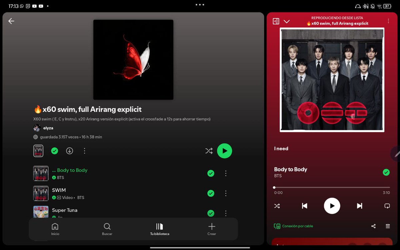Open the Bluetooth status icon
Viewport: 400px width, 250px height.
[x=365, y=6]
